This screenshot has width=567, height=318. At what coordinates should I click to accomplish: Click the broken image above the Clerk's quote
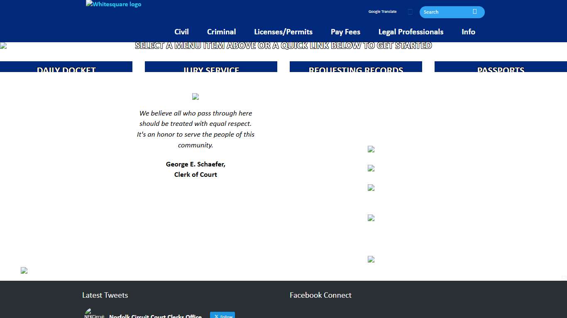click(x=196, y=96)
